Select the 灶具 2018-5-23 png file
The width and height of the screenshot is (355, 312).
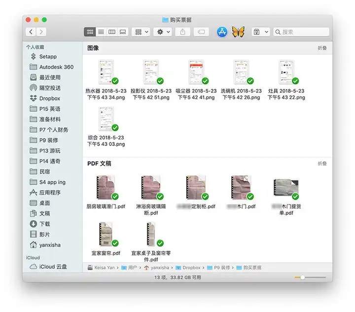[x=286, y=80]
